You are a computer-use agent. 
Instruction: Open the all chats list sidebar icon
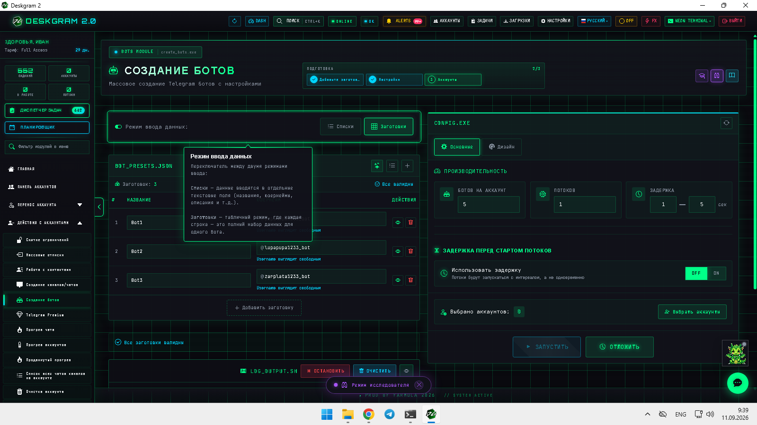coord(19,375)
